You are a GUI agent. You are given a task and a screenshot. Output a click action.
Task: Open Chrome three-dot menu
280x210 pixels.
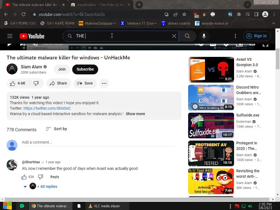(274, 14)
